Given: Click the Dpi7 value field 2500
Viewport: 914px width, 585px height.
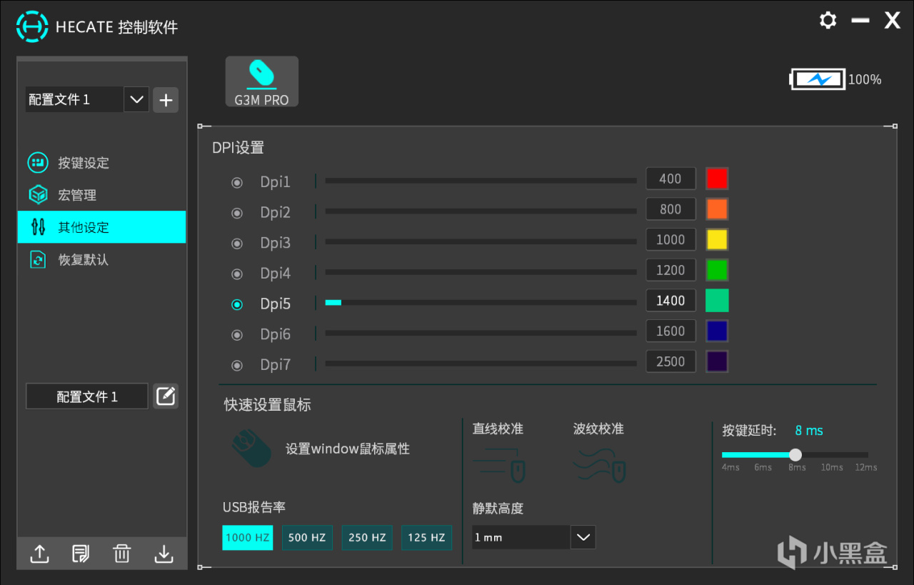Looking at the screenshot, I should [671, 361].
